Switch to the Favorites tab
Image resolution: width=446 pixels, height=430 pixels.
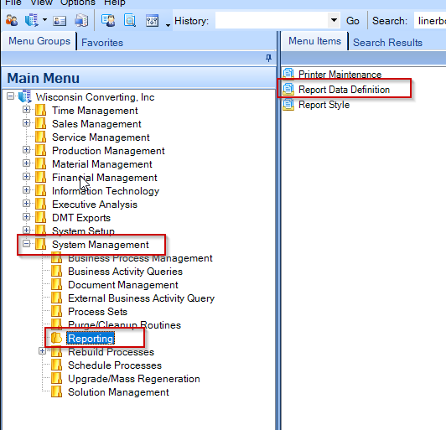(x=102, y=43)
